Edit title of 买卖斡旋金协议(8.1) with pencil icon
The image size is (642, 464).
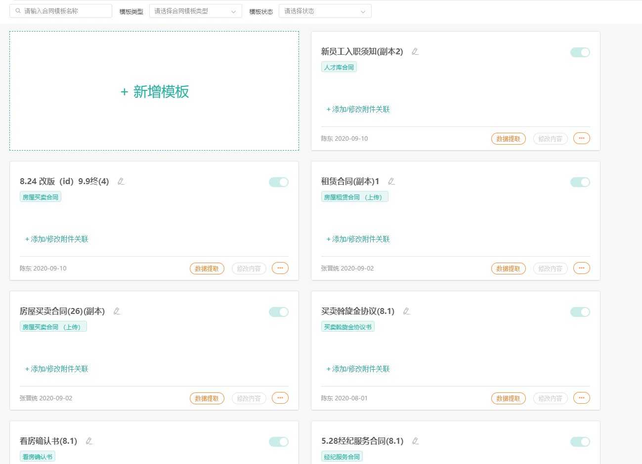click(406, 311)
